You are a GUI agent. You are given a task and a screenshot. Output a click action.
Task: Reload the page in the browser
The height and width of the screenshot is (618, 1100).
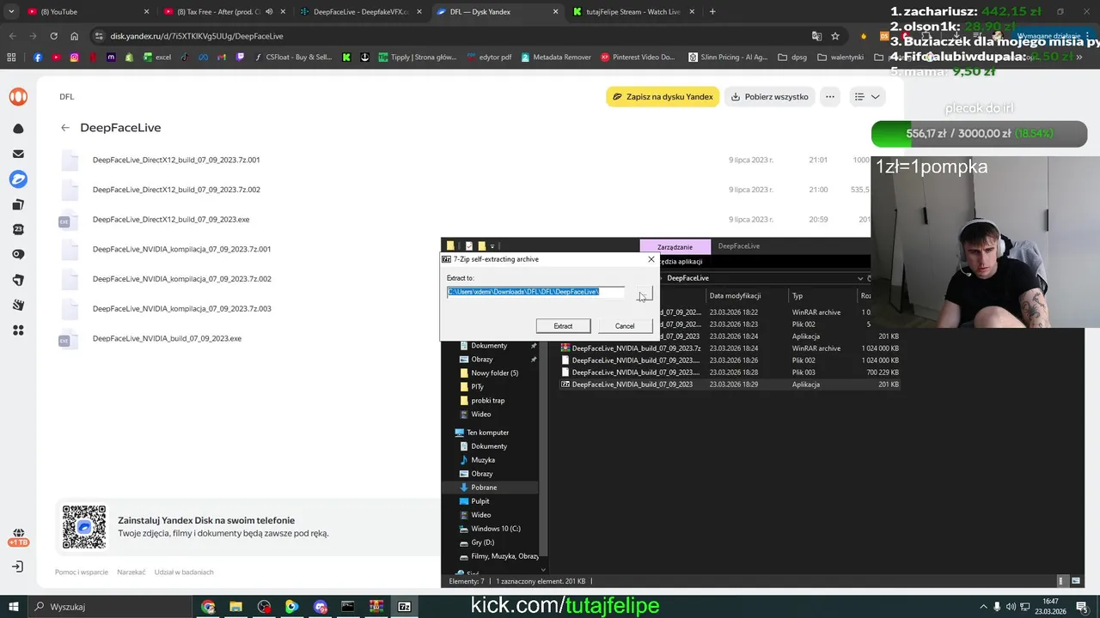coord(53,36)
